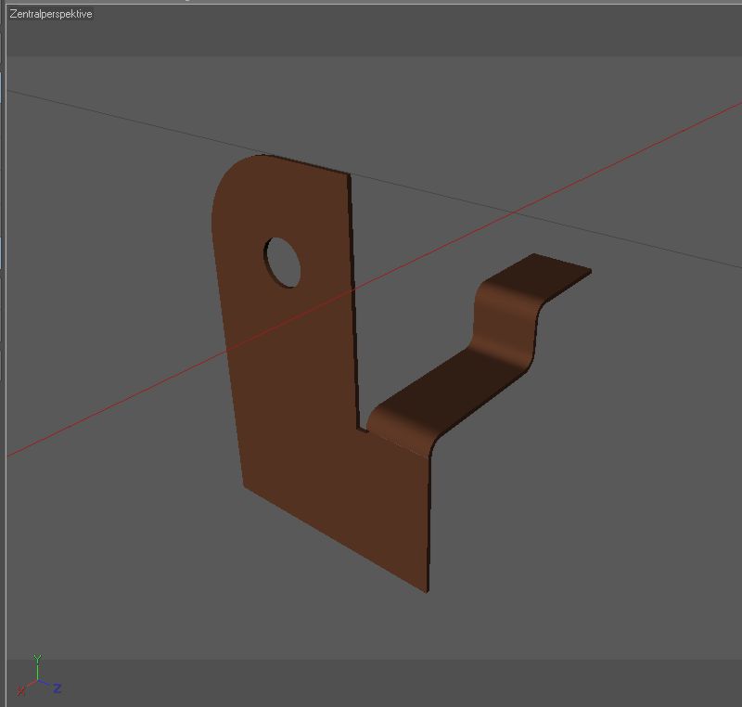Click the Zentralperspektive viewport label

pos(51,14)
